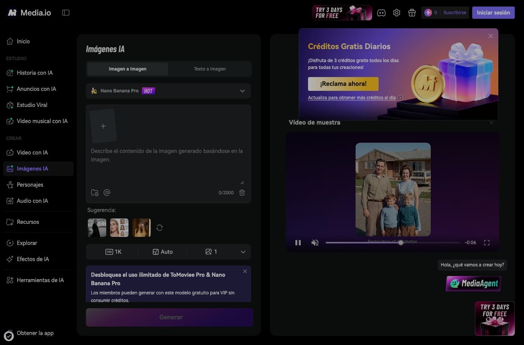Switch to Texto a Imagen tab

[209, 69]
